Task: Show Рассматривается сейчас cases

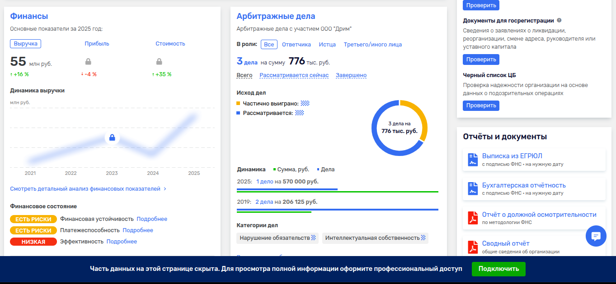Action: click(x=294, y=75)
